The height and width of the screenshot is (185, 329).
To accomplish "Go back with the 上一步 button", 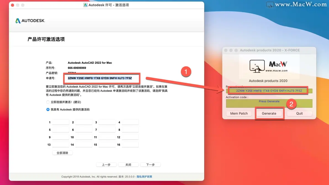I will (x=106, y=165).
